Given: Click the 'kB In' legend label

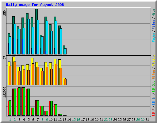Looking at the screenshot, I should pos(154,100).
